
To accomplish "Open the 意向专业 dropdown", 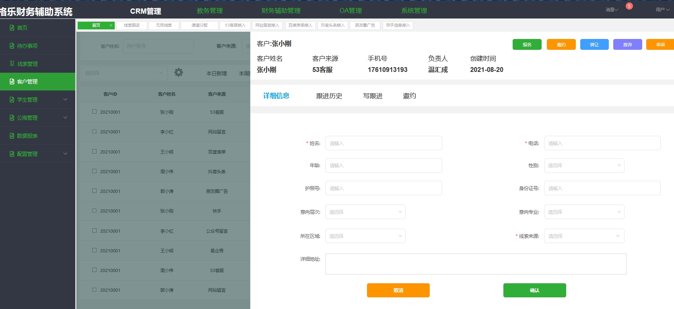I will click(584, 212).
